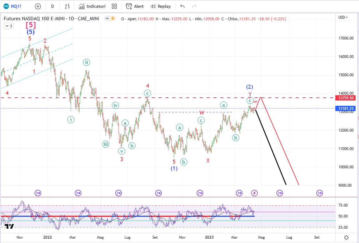
Task: Select the 13181.25 current price label
Action: [346, 108]
